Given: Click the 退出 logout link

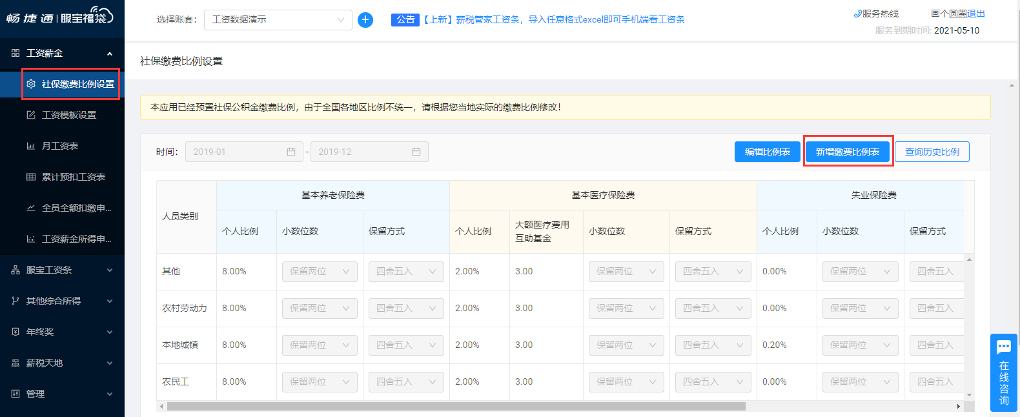Looking at the screenshot, I should (x=976, y=14).
